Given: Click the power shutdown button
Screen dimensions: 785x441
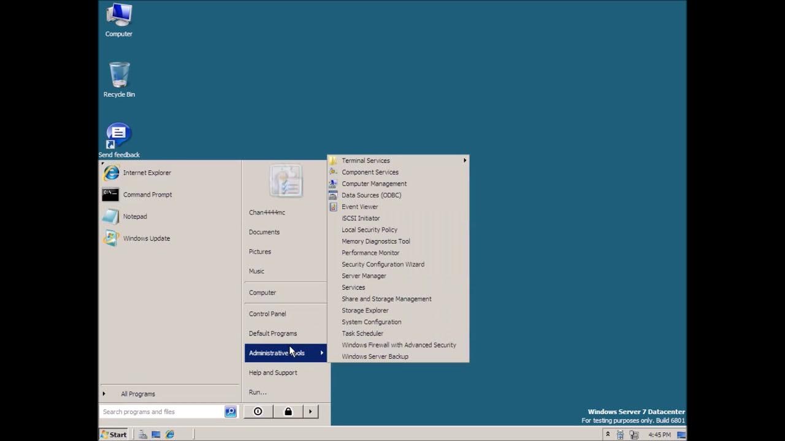Looking at the screenshot, I should [x=258, y=412].
